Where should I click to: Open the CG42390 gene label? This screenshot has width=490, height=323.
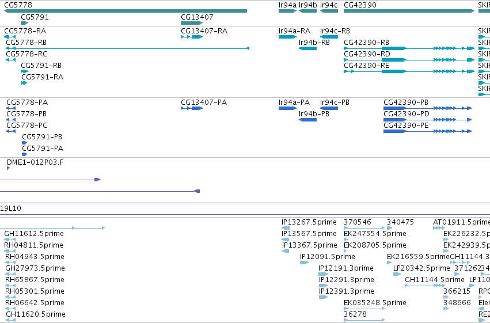pos(360,5)
